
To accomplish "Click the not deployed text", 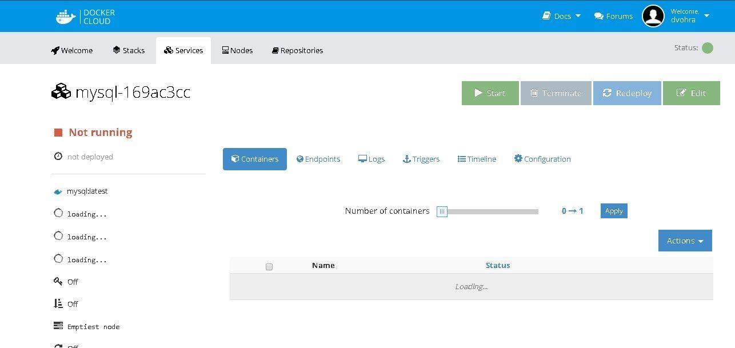I will (x=90, y=157).
